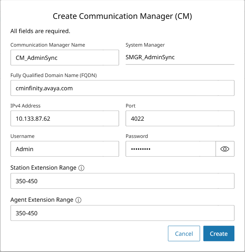Screen dimensions: 245x252
Task: Click the Port field showing 4022
Action: pyautogui.click(x=180, y=118)
